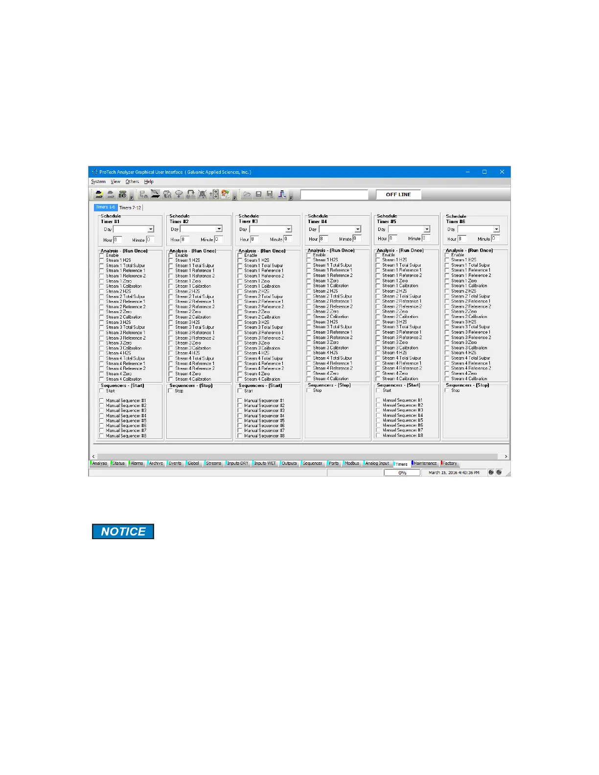The height and width of the screenshot is (775, 599).
Task: Click the curved-arrow arch toolbar icon
Action: tap(190, 195)
